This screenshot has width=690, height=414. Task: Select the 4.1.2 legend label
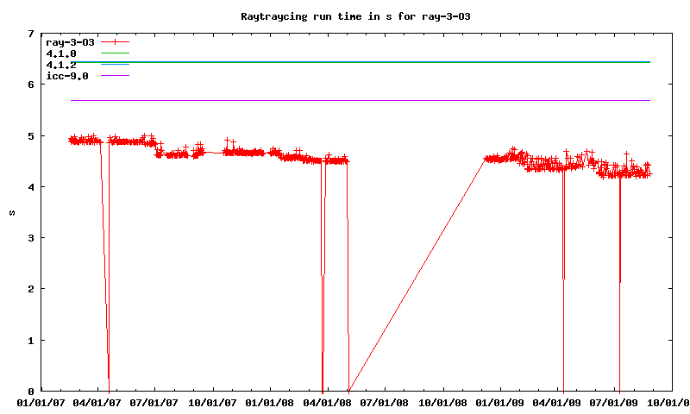pyautogui.click(x=61, y=65)
